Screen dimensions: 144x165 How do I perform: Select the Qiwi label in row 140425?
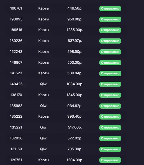(x=44, y=84)
